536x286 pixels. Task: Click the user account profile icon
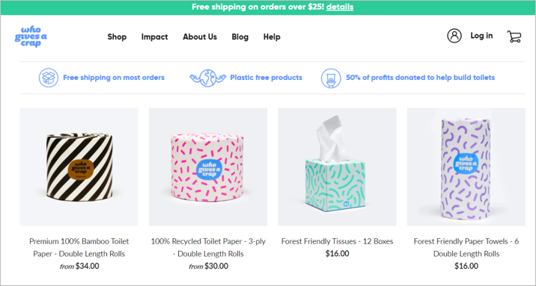454,36
